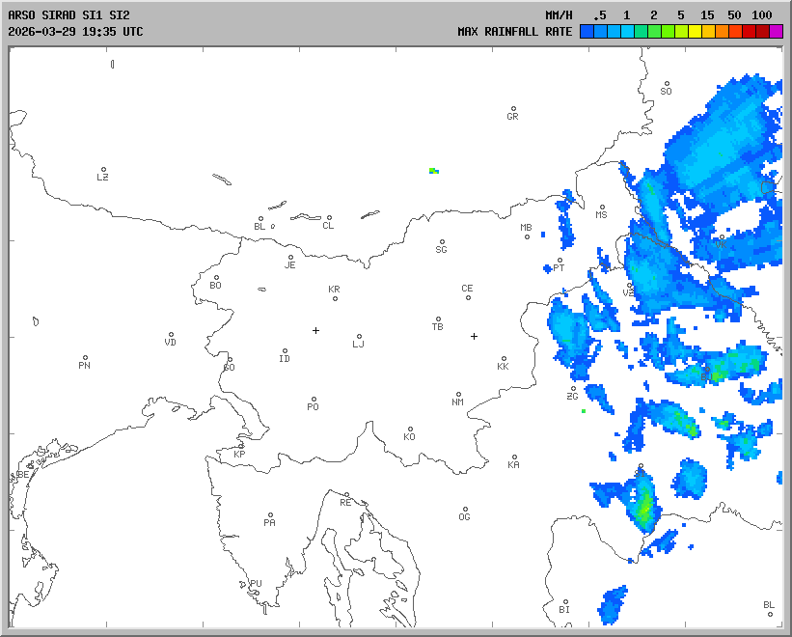Click the CE city marker
This screenshot has width=792, height=637.
pos(468,296)
